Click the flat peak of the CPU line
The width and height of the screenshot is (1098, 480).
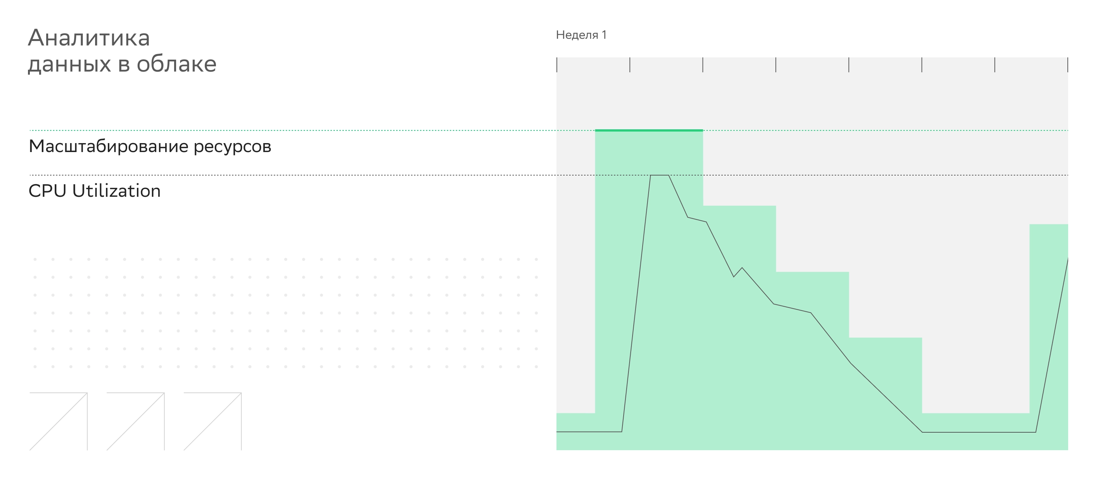coord(659,175)
